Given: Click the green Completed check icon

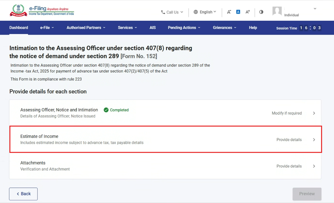Looking at the screenshot, I should [106, 110].
